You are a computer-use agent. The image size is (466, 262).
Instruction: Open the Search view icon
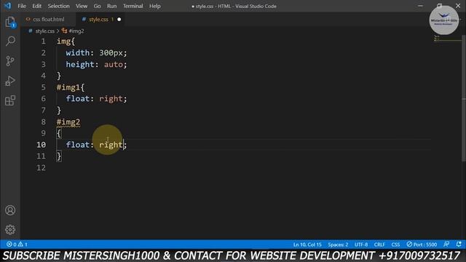coord(10,41)
